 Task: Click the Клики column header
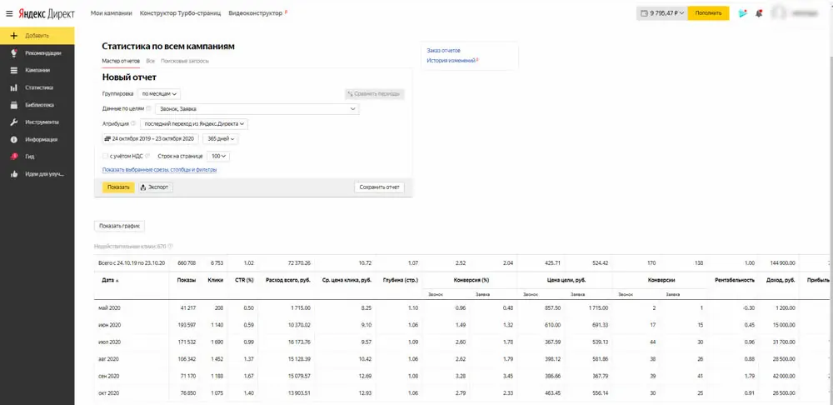(x=216, y=280)
